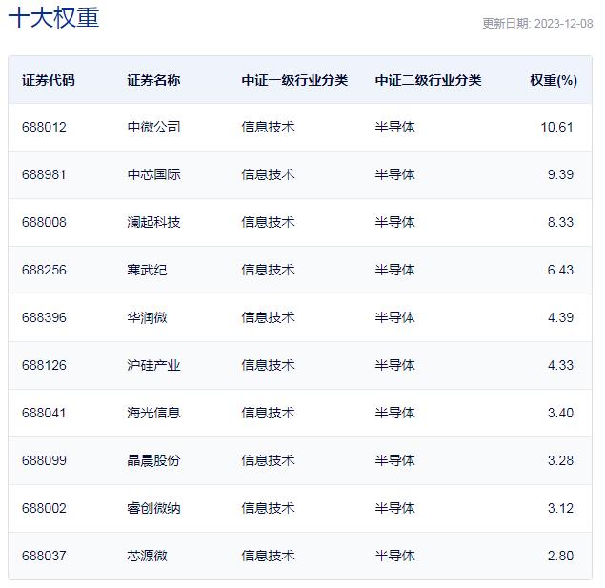Select security code 688099
This screenshot has height=588, width=605.
tap(44, 460)
